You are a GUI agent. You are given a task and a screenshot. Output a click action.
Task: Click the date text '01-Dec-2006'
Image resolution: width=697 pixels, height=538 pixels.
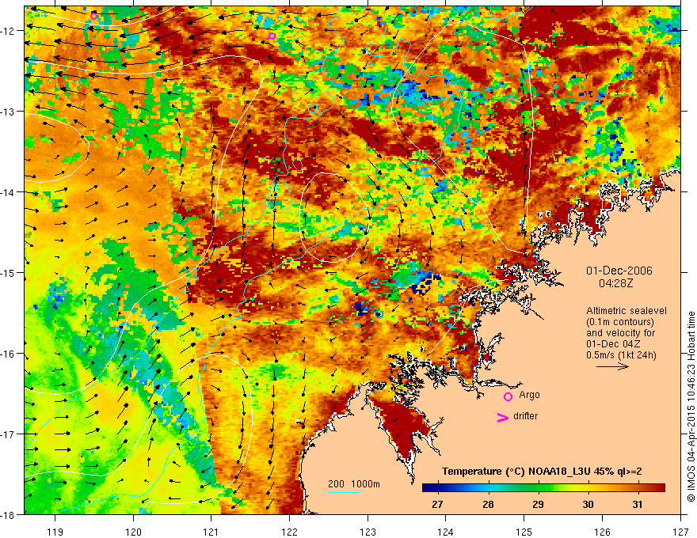pyautogui.click(x=619, y=271)
